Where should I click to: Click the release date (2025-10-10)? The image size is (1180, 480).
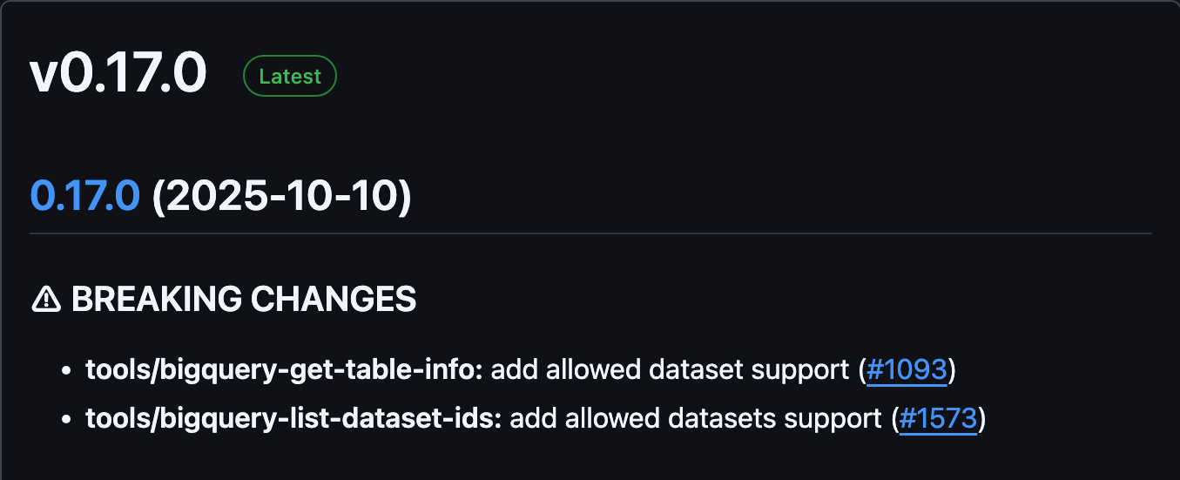pyautogui.click(x=281, y=196)
